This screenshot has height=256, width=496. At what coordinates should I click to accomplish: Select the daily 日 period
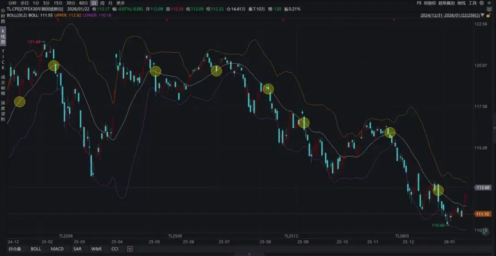94,3
